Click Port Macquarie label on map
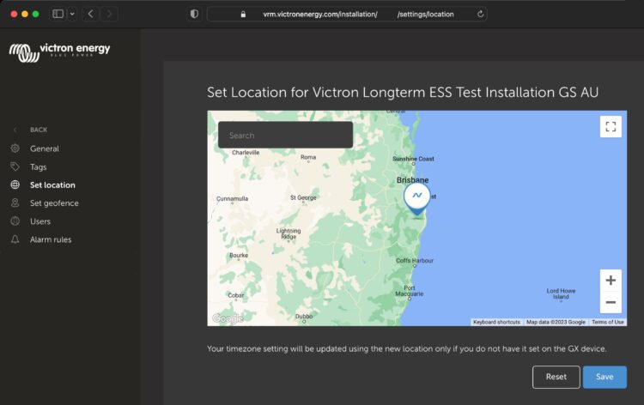Viewport: 644px width, 405px height. pyautogui.click(x=409, y=291)
